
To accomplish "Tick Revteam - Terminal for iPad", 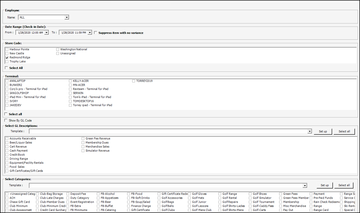I will point(70,89).
